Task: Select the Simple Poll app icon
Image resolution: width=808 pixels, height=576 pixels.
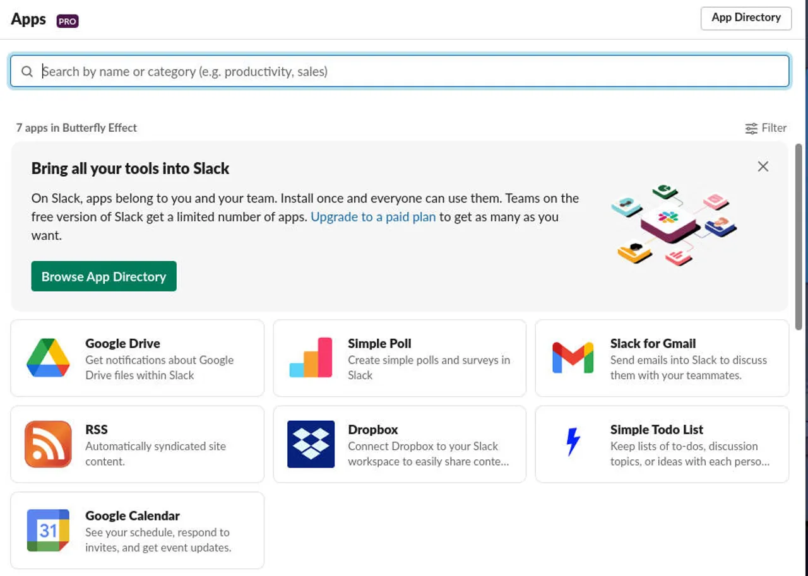Action: click(x=310, y=358)
